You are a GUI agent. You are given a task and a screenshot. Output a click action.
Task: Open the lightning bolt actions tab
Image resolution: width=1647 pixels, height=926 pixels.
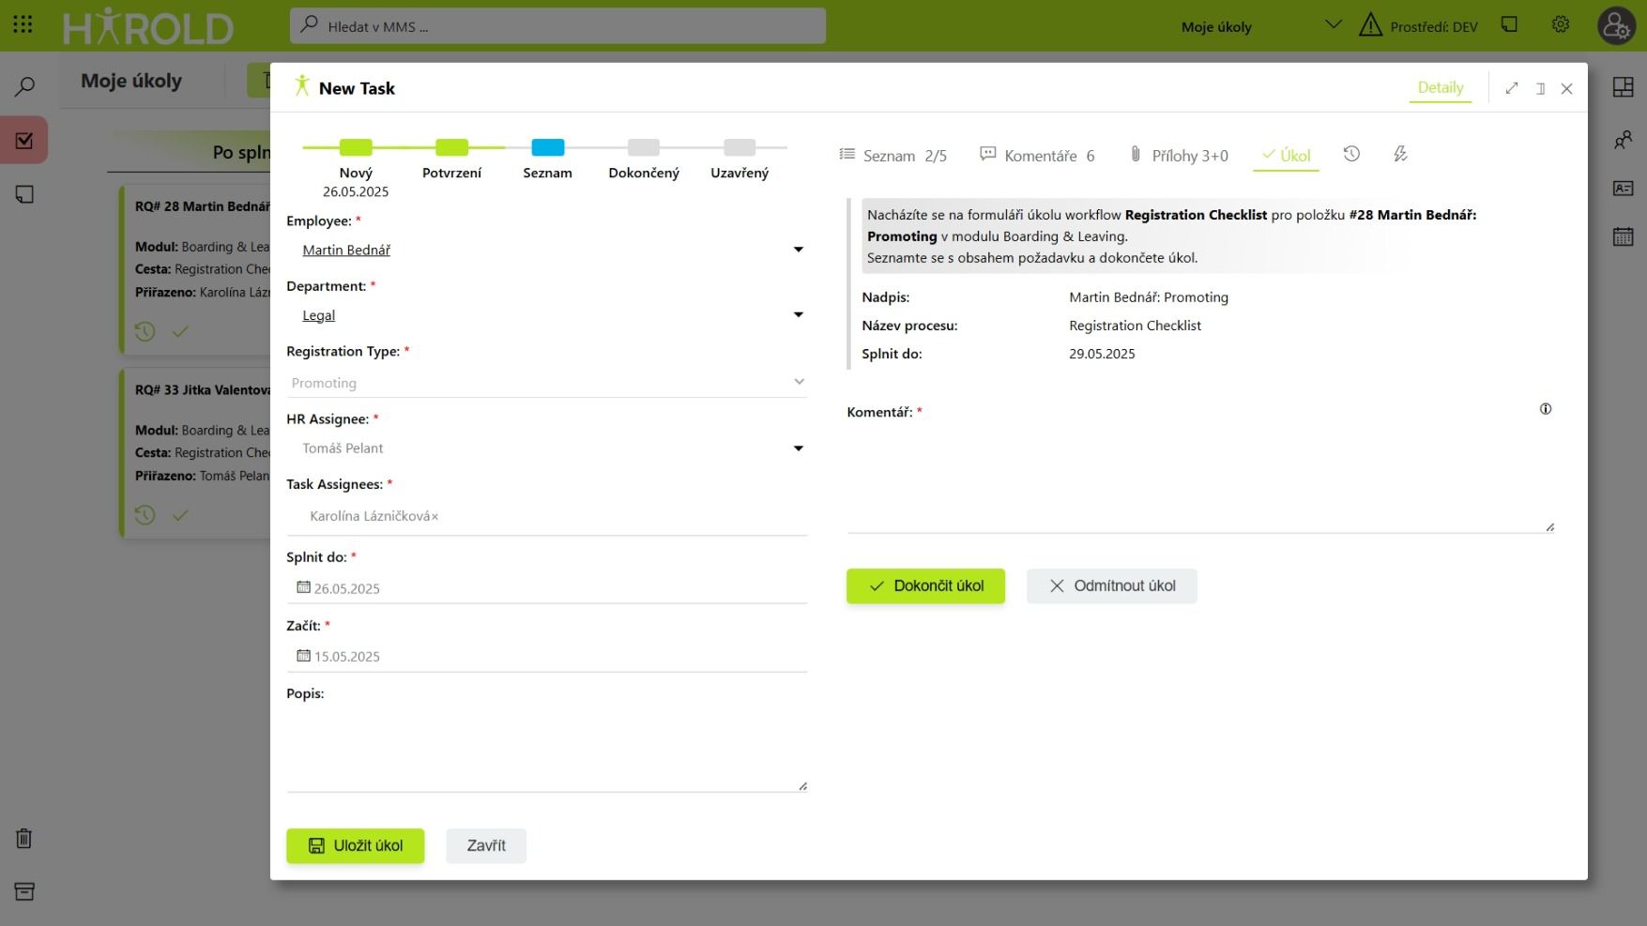point(1400,154)
